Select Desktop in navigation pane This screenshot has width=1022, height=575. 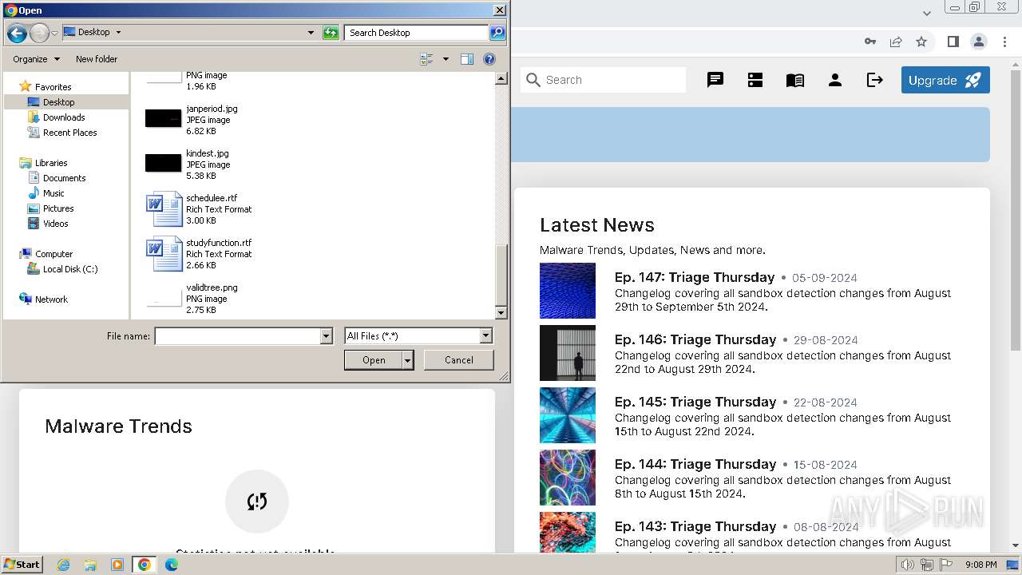pos(58,102)
